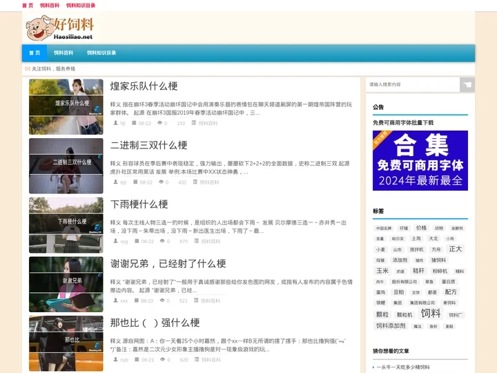Open article title 二进制三双什么梗

(x=148, y=145)
